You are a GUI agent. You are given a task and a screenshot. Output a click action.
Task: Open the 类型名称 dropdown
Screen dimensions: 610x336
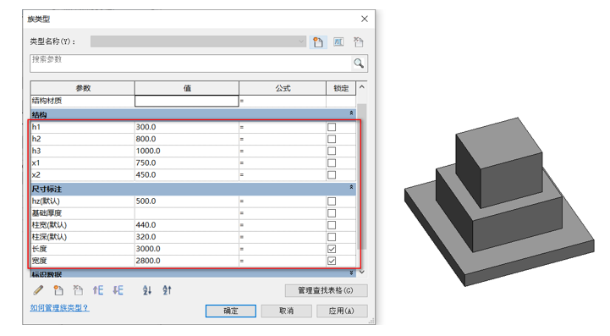pyautogui.click(x=199, y=41)
